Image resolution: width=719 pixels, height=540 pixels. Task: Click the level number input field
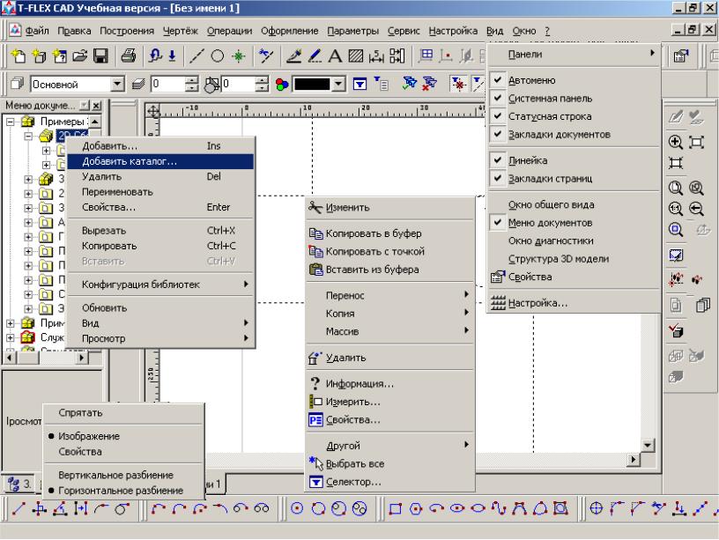pyautogui.click(x=167, y=84)
